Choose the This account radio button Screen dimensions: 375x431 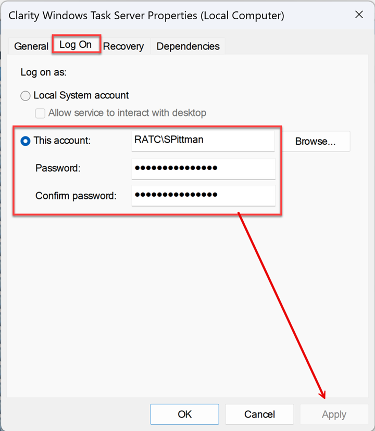(x=26, y=141)
